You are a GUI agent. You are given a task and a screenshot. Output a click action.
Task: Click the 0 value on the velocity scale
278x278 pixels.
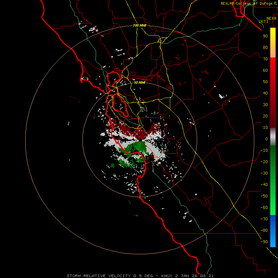pos(267,139)
